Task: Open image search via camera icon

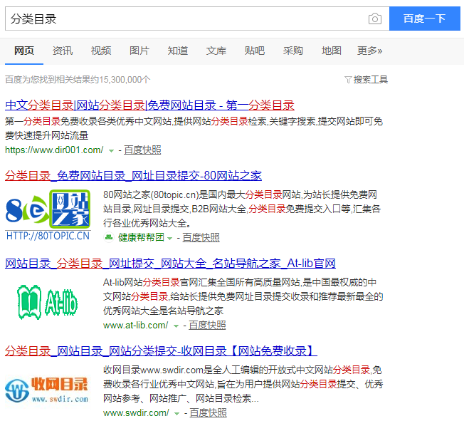Action: [374, 19]
